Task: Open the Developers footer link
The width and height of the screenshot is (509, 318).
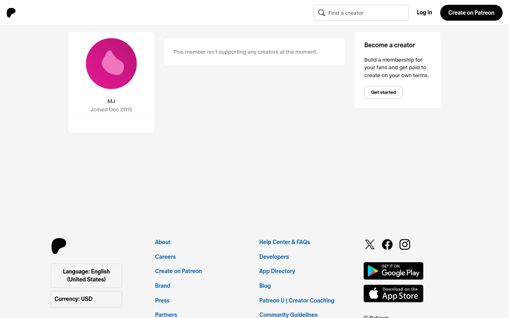Action: point(274,257)
